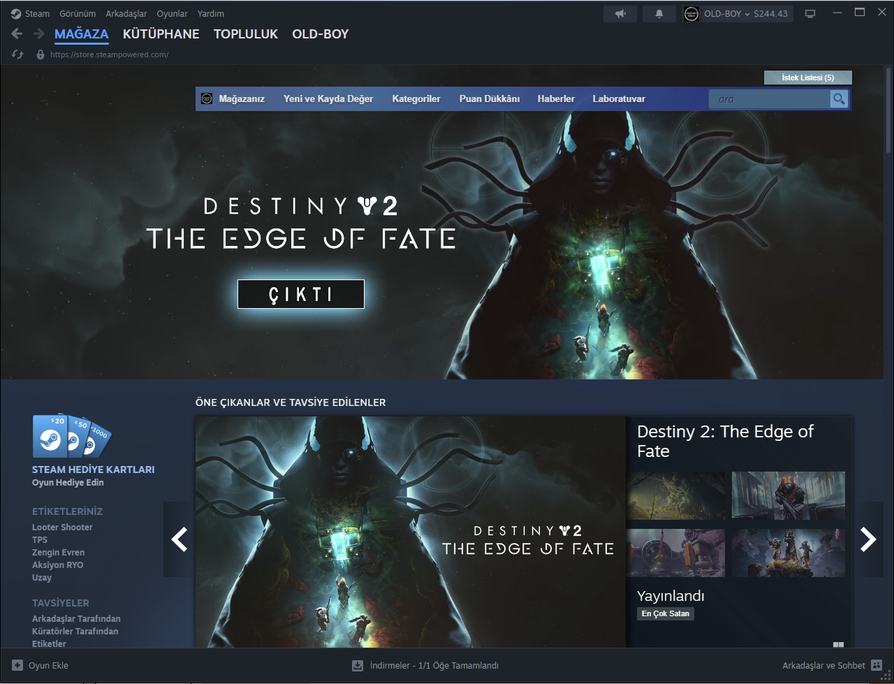Click the top-right Destiny 2 screenshot thumbnail

pyautogui.click(x=789, y=495)
